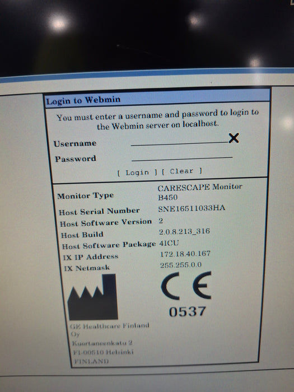Click the 'Host Software Package' label
The height and width of the screenshot is (392, 294).
pyautogui.click(x=109, y=245)
